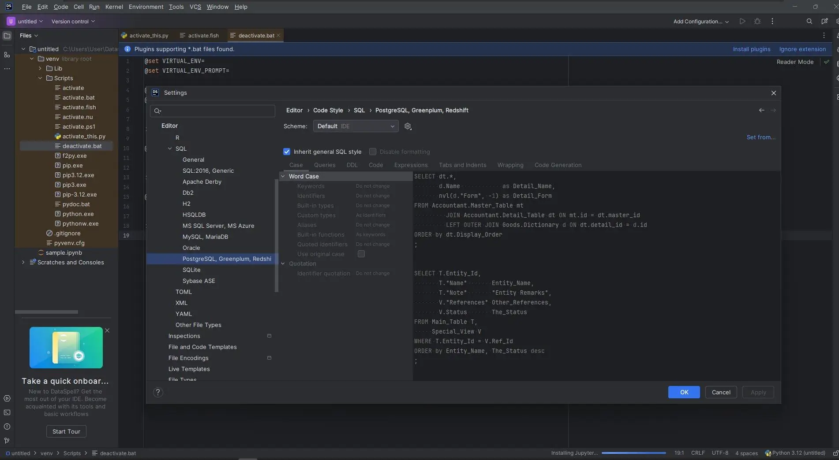Screen dimensions: 839x460
Task: Click the Install plugins link
Action: (752, 49)
